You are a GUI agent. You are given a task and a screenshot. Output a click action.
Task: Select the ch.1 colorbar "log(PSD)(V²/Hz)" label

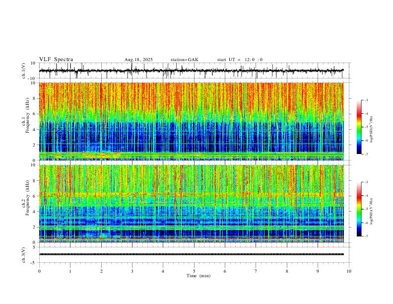[371, 129]
